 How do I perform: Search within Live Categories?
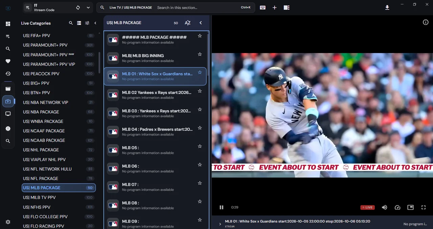coord(71,23)
